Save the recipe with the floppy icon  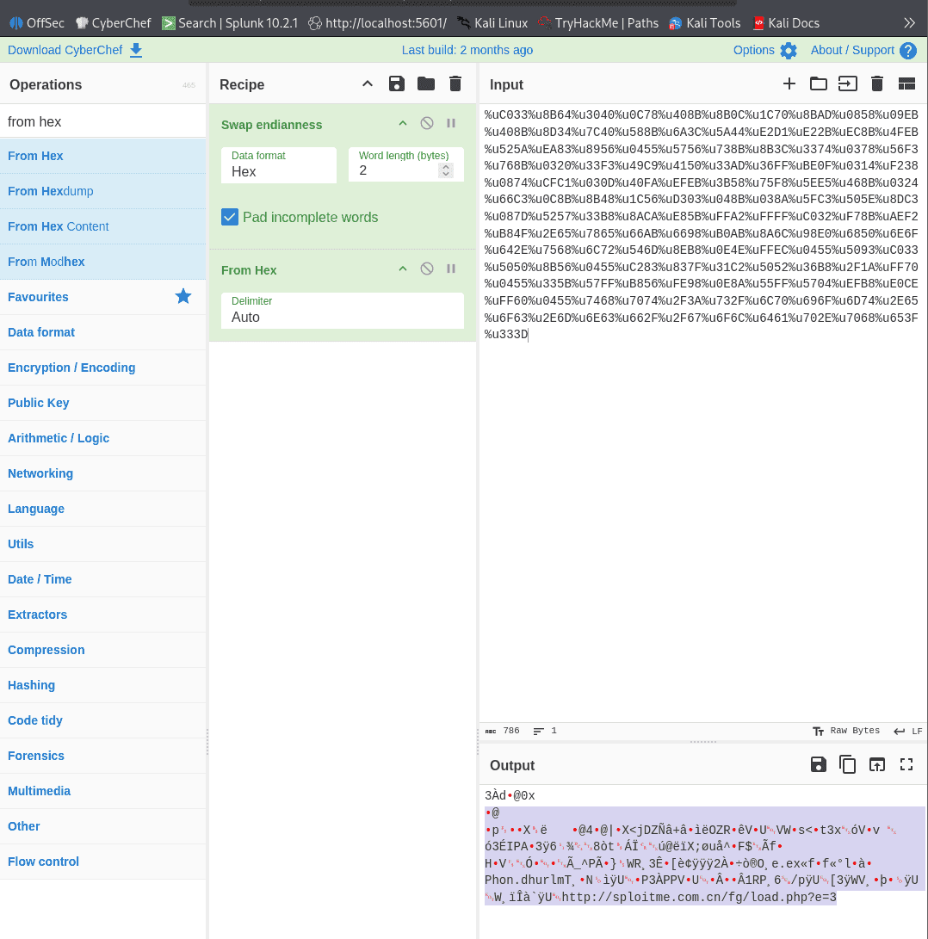pos(397,83)
